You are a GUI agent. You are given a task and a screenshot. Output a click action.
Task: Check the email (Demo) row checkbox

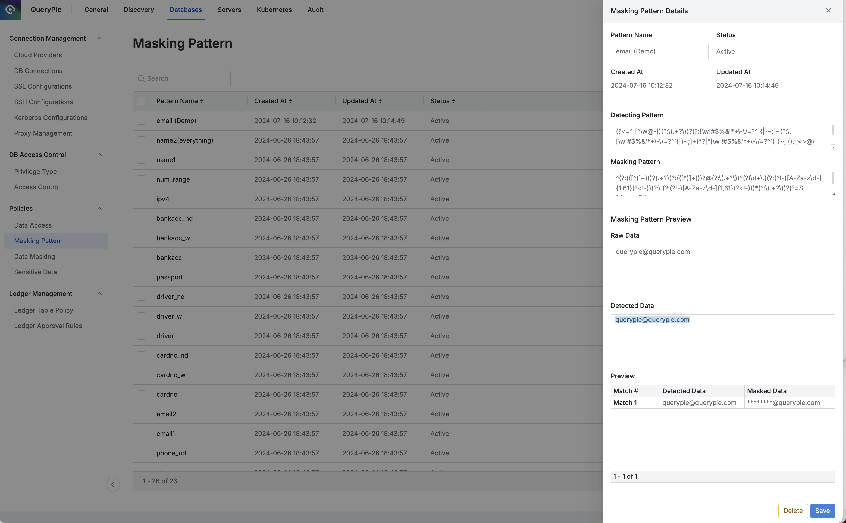coord(142,121)
